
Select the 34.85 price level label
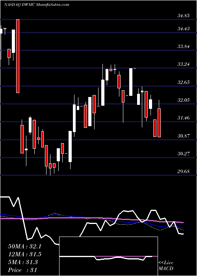[x=184, y=16]
